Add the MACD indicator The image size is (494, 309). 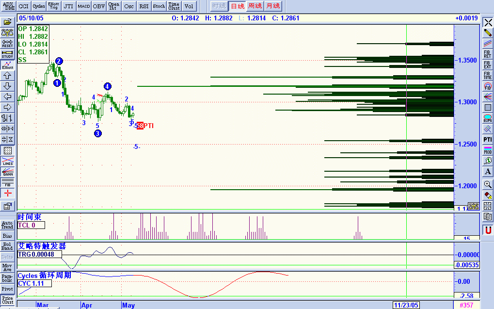(84, 6)
